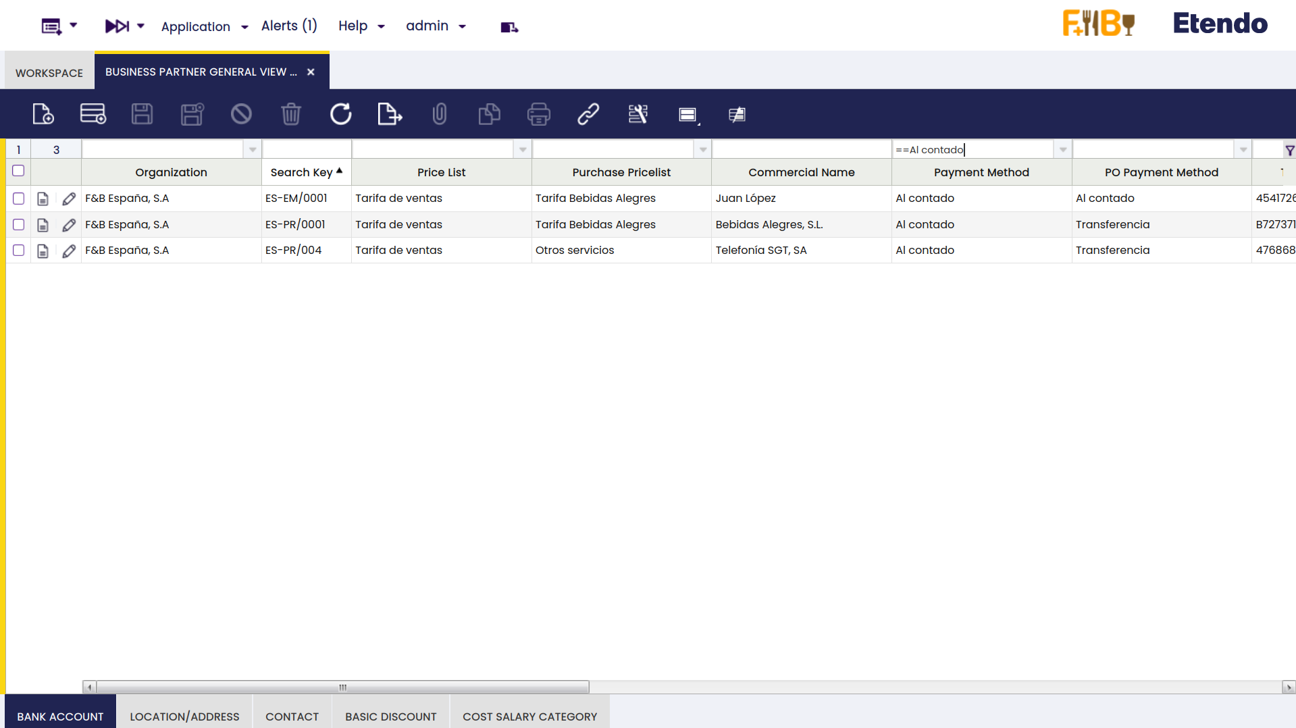Click the horizontal scrollbar thumb
This screenshot has height=728, width=1296.
tap(342, 687)
